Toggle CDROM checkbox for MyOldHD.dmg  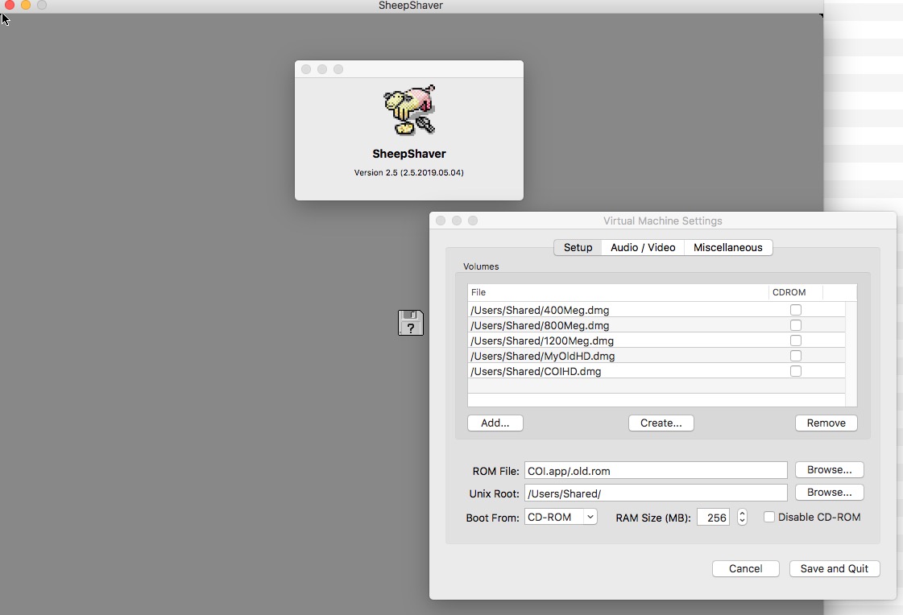(795, 356)
